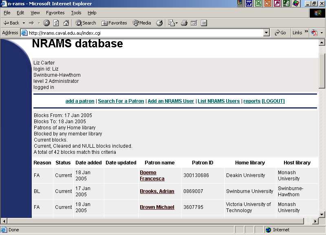Open the Tools menu
The image size is (326, 235).
76,13
